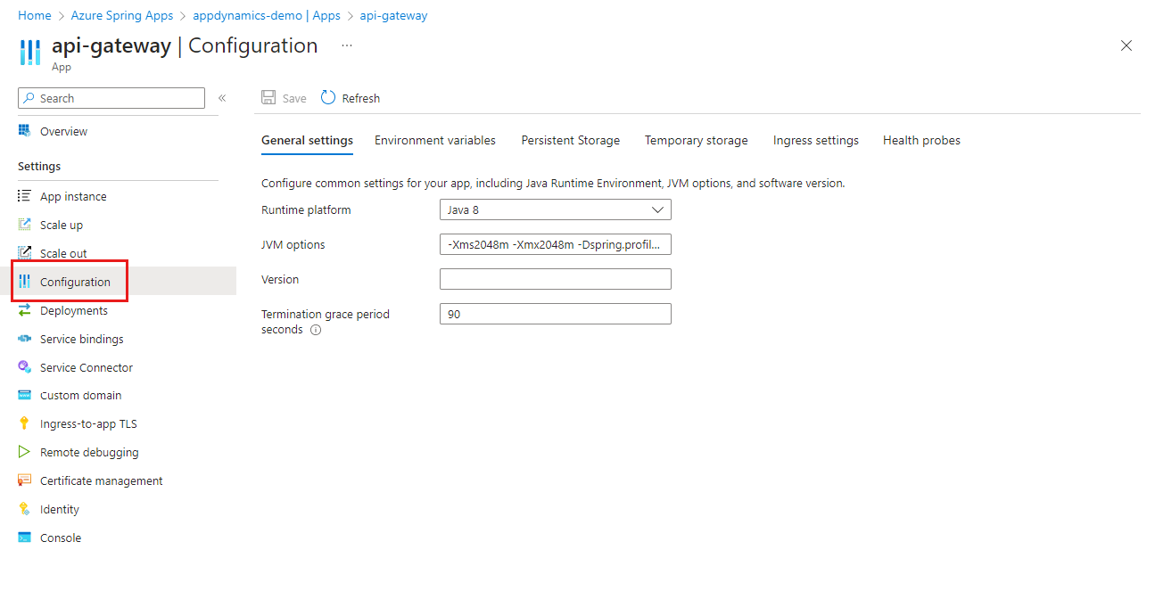Click the Overview icon in sidebar
1155x591 pixels.
pyautogui.click(x=24, y=131)
